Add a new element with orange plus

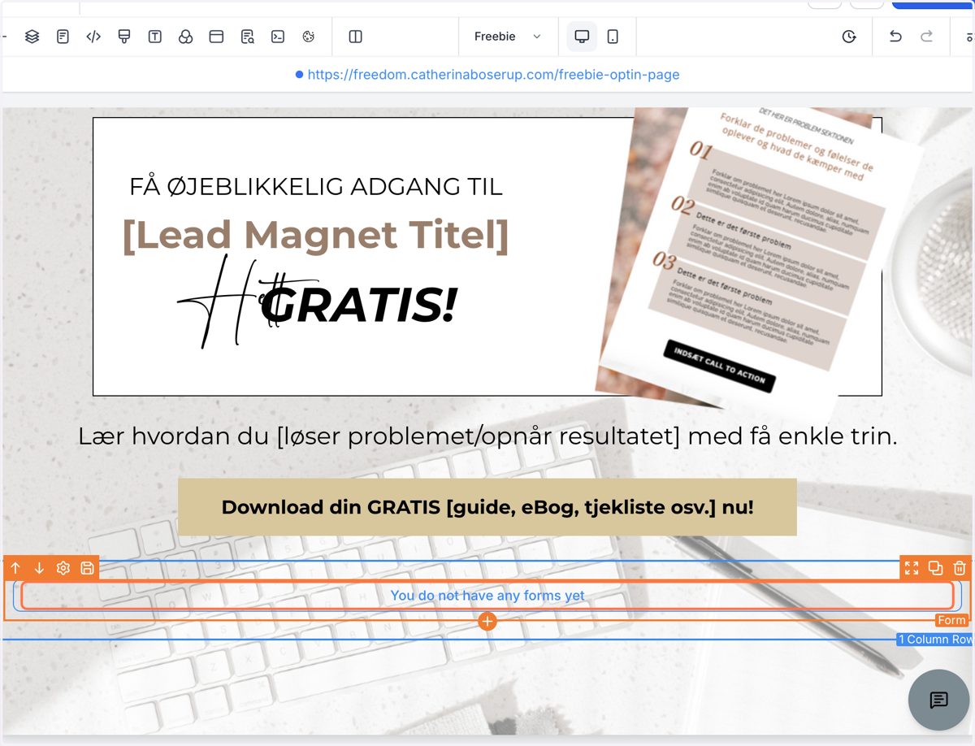pyautogui.click(x=487, y=621)
